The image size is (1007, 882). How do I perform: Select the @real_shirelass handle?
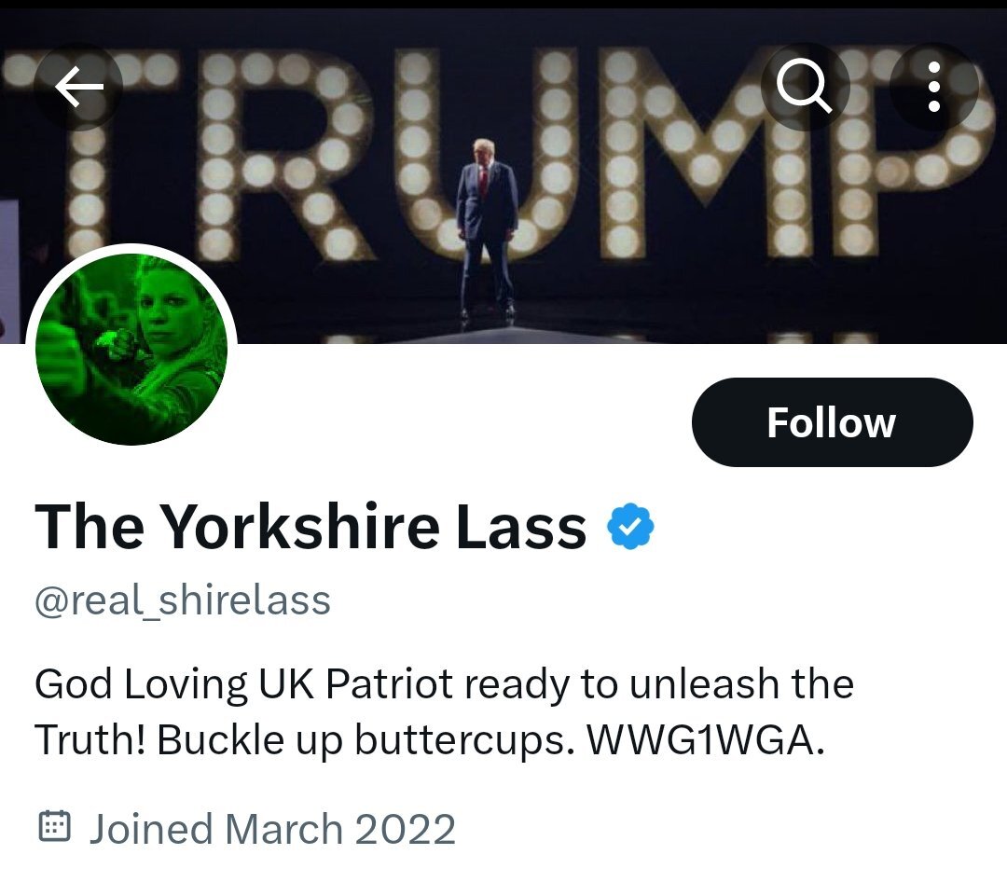point(183,600)
